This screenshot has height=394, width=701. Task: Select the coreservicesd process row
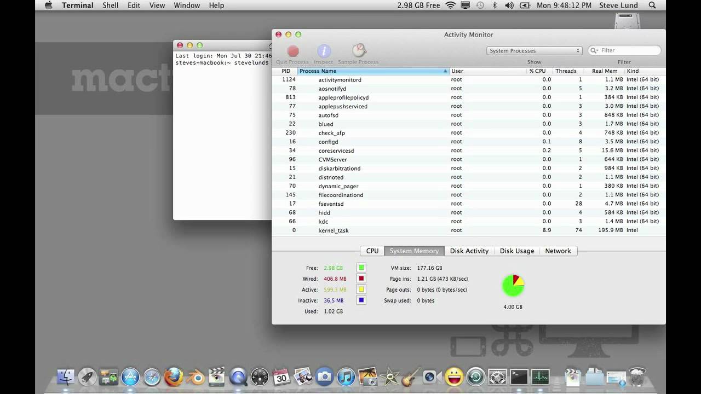[x=469, y=150]
